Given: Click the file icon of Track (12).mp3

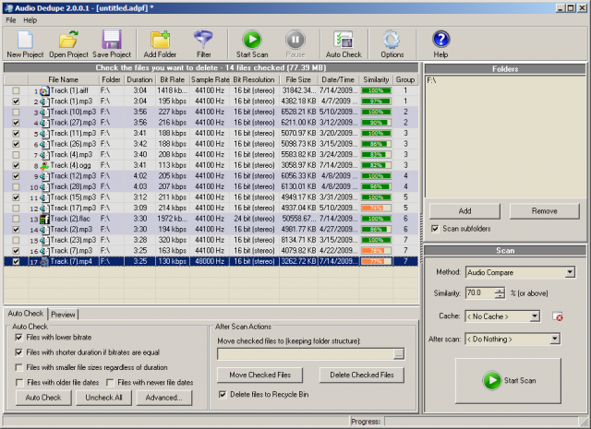Looking at the screenshot, I should coord(44,176).
